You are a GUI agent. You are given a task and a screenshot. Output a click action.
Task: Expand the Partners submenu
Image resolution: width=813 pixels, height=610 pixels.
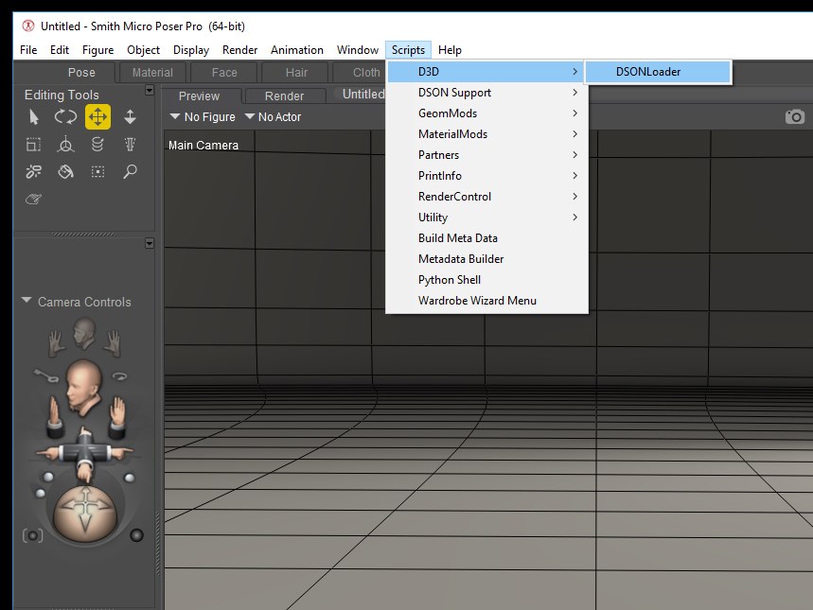point(486,154)
